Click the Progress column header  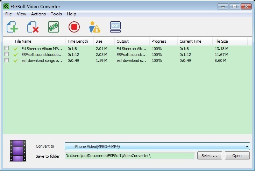[163, 41]
